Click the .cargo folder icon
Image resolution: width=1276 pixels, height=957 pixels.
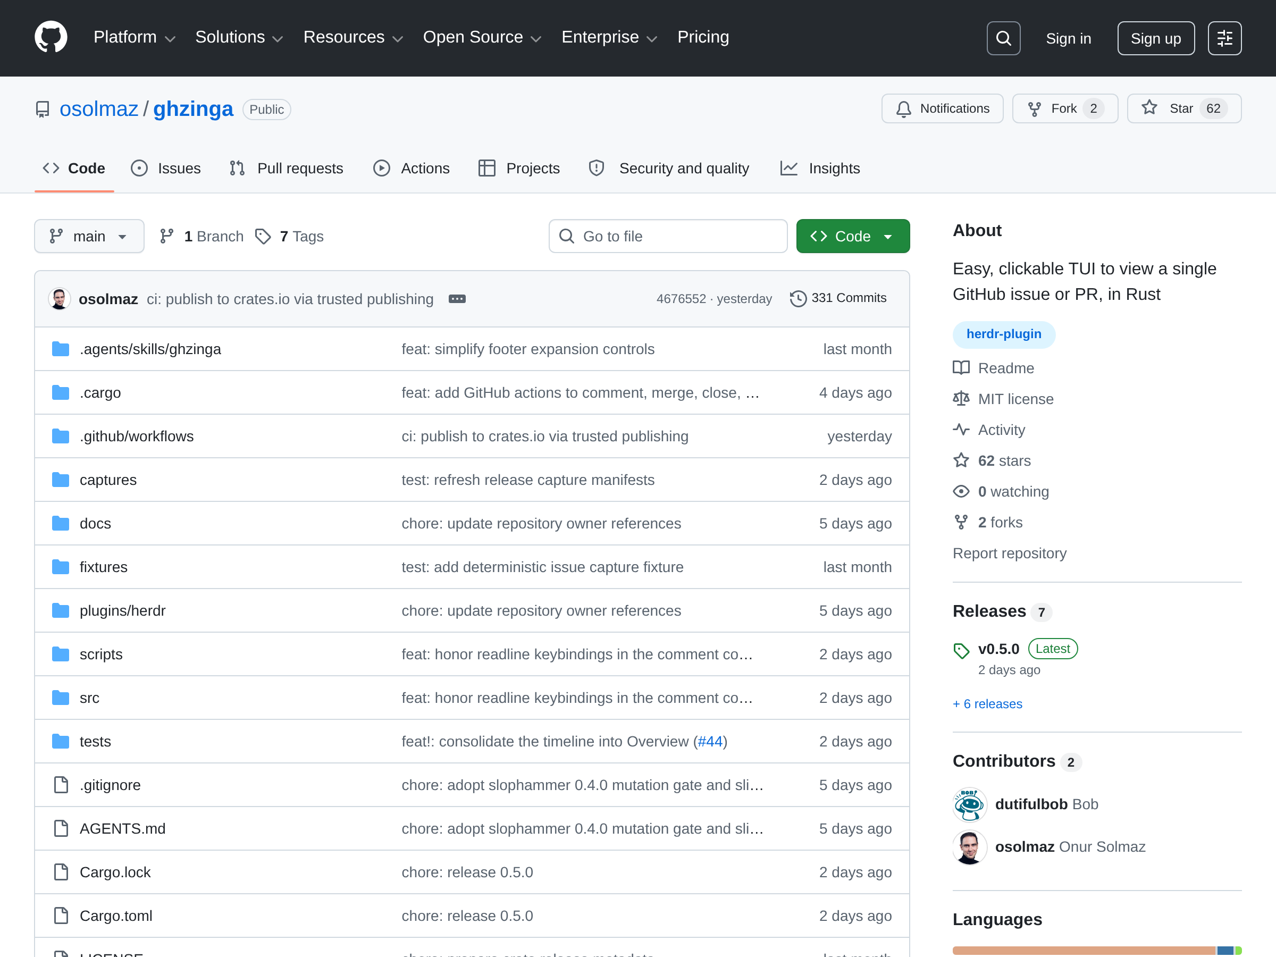pyautogui.click(x=61, y=393)
